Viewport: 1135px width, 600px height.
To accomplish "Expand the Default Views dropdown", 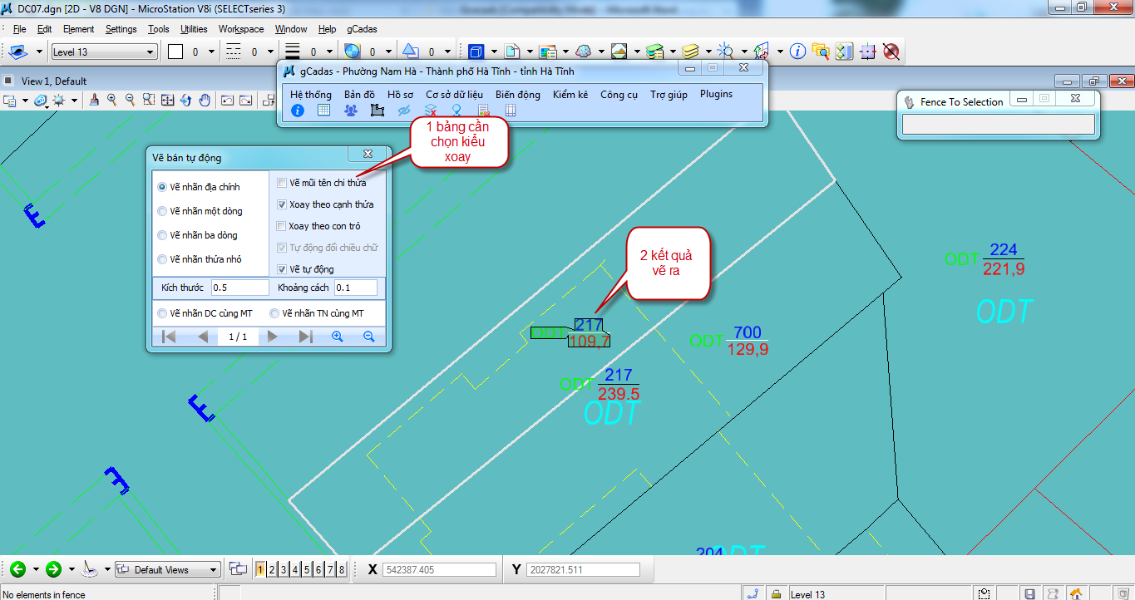I will [214, 570].
